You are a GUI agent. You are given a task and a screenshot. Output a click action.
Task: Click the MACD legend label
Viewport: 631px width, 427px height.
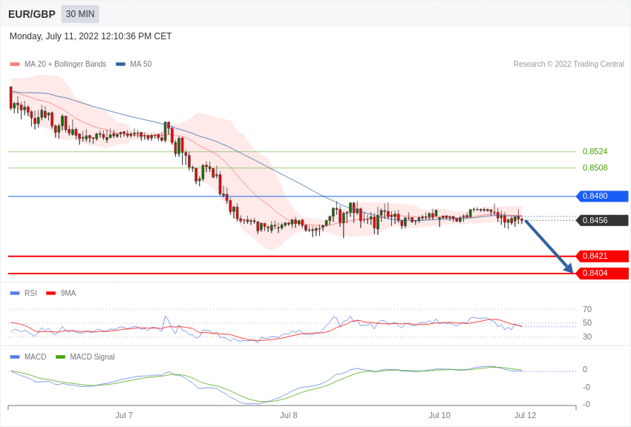(36, 357)
